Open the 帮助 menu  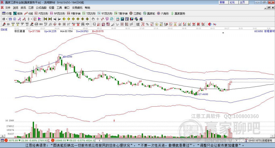[x=87, y=8]
